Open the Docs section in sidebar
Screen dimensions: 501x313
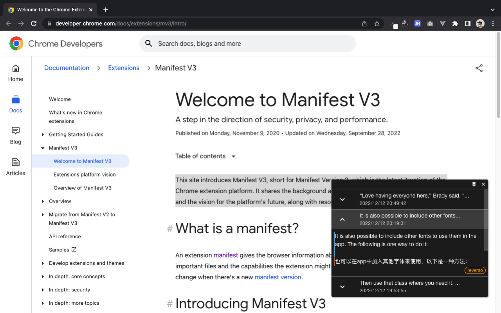point(16,104)
